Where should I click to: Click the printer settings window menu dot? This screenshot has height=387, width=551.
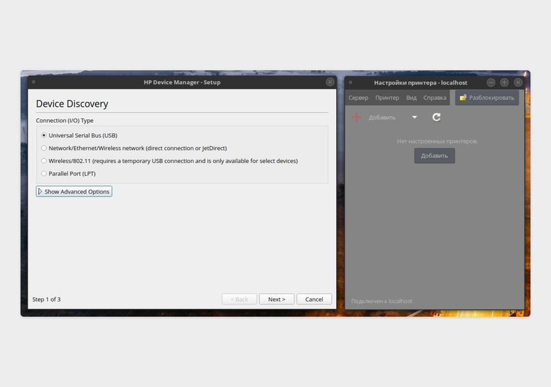pos(350,82)
